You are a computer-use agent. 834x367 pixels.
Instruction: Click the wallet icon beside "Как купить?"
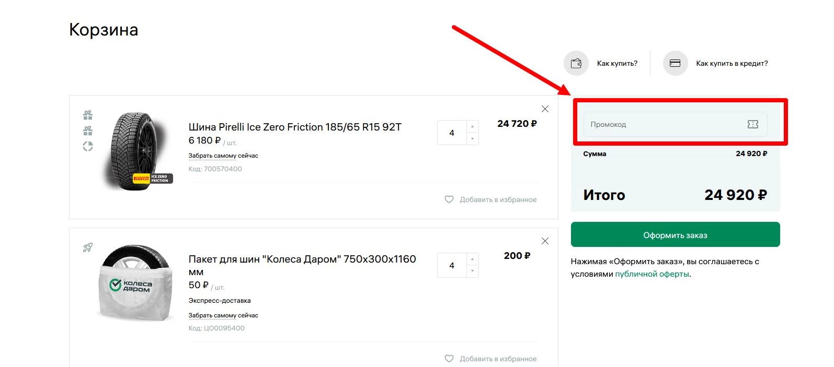click(576, 63)
